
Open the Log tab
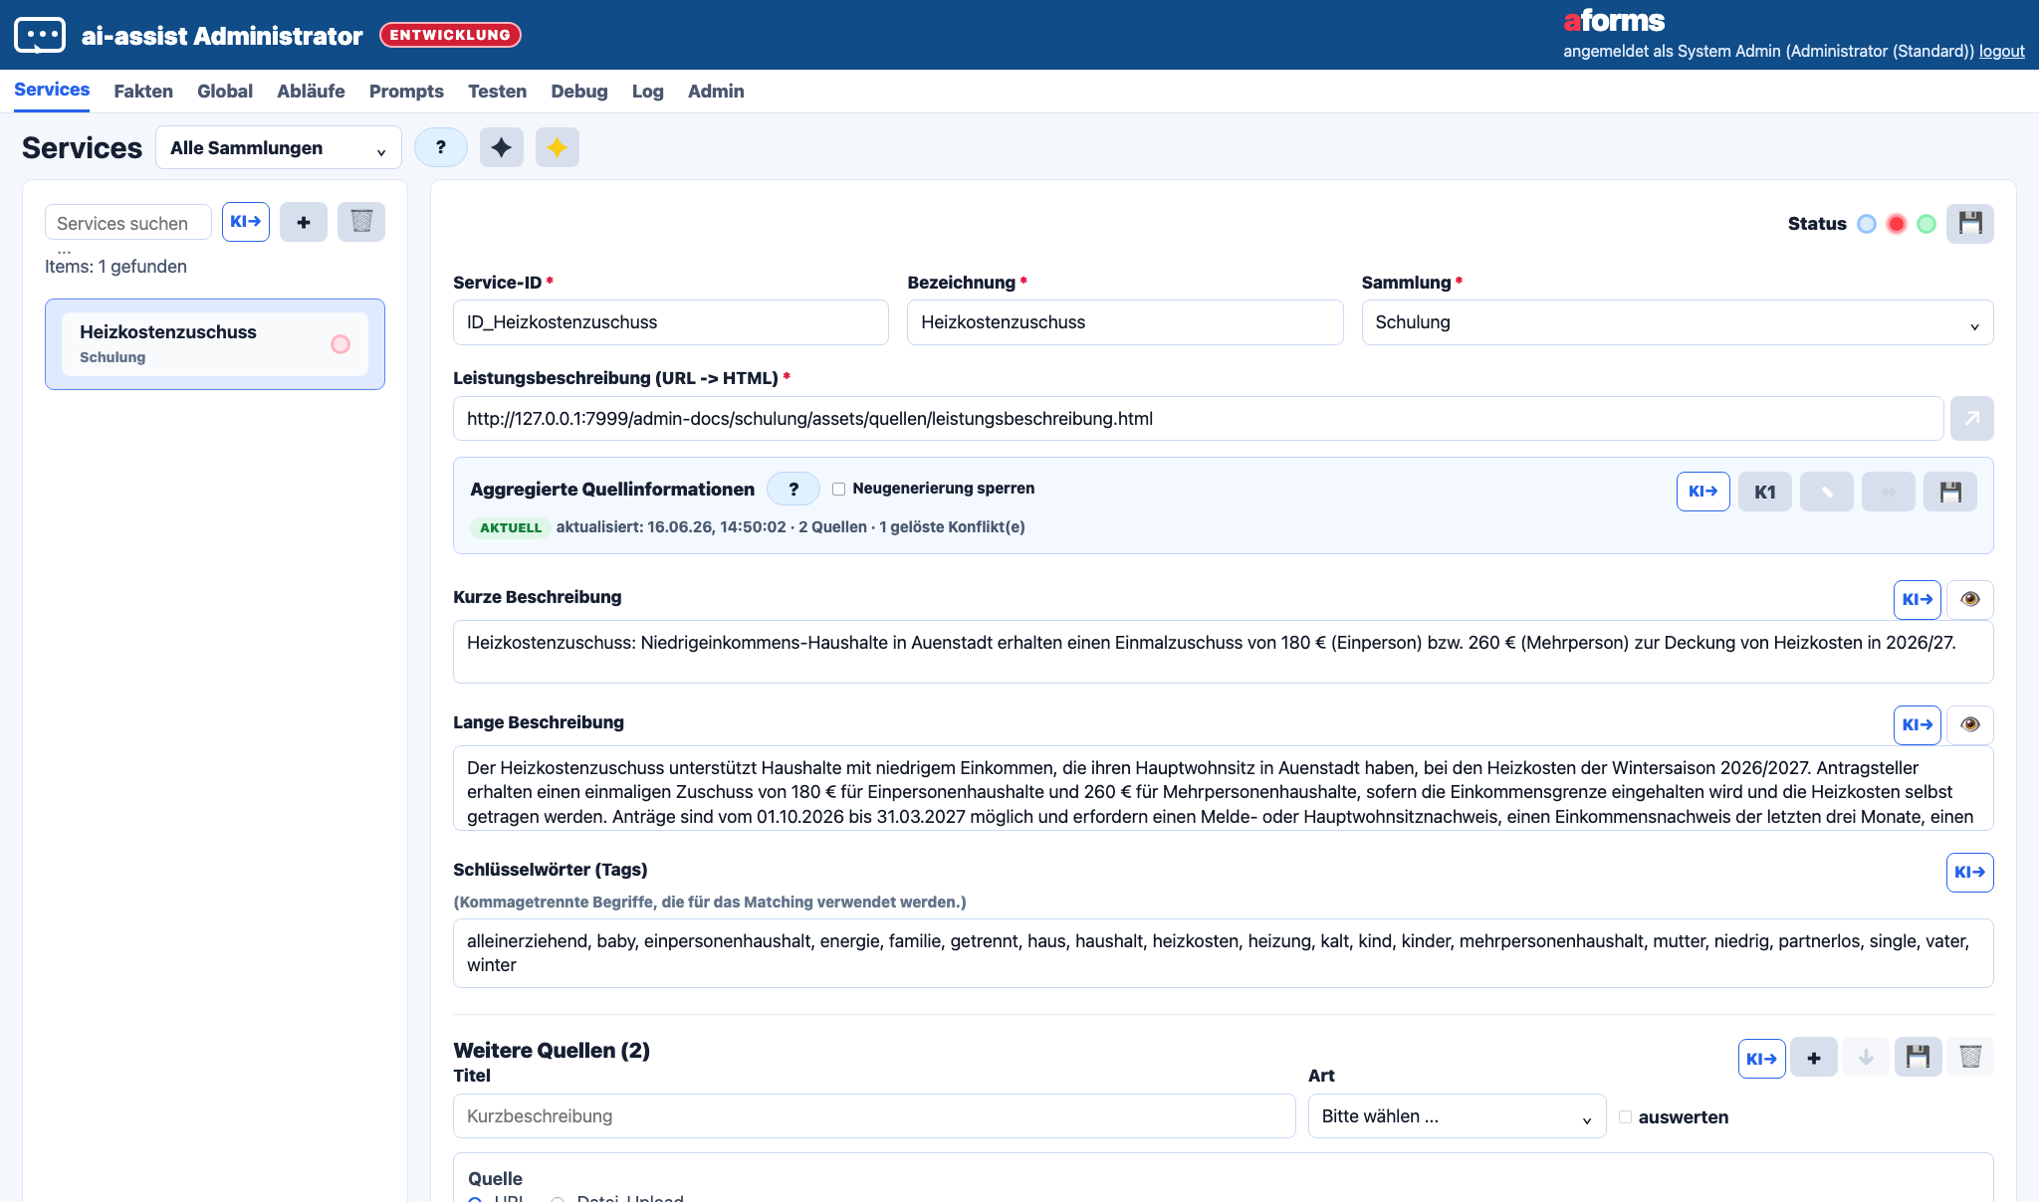[647, 92]
